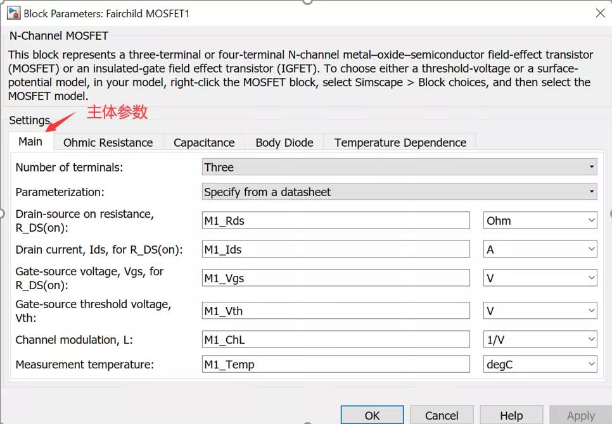
Task: Click into the M1_Temp field
Action: click(x=335, y=364)
